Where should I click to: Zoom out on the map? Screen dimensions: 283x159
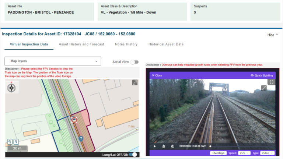tap(16, 142)
